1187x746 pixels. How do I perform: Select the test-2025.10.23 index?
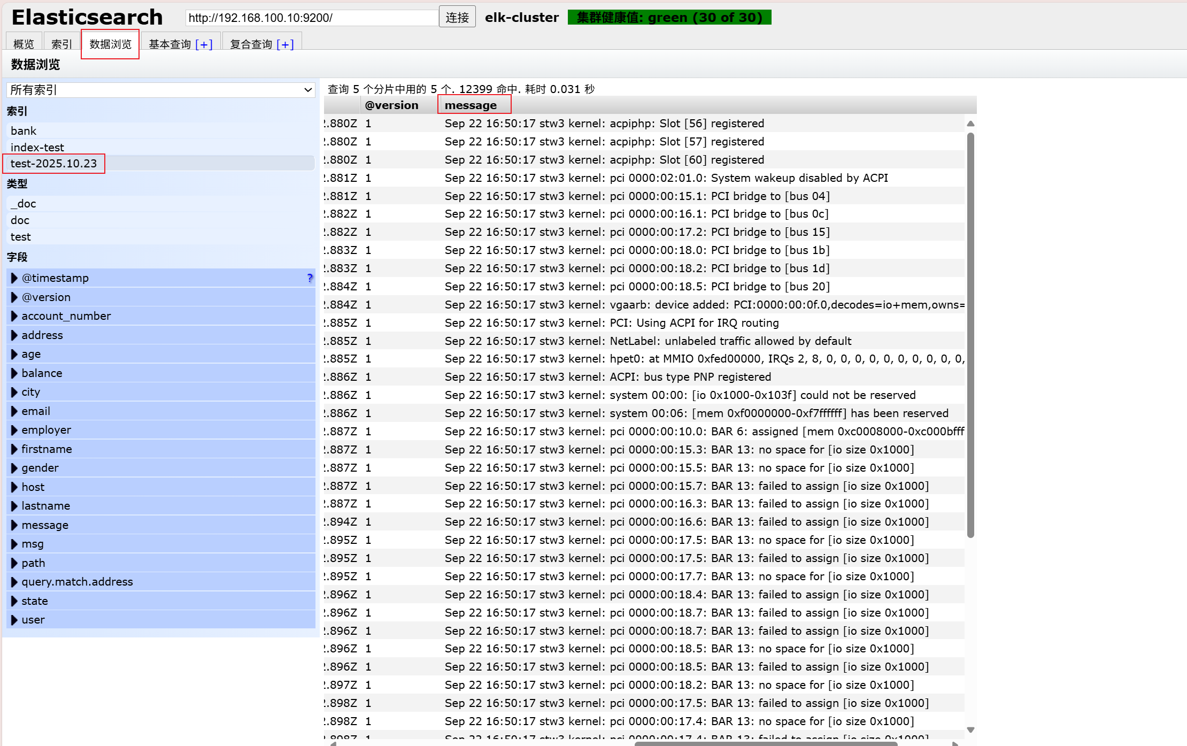[x=53, y=164]
